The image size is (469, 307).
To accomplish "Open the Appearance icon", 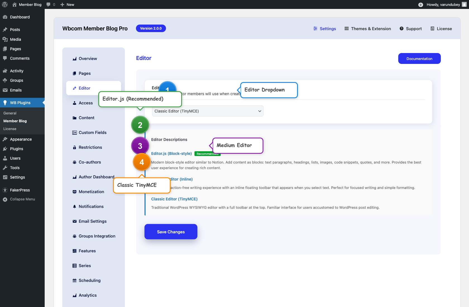I will click(6, 139).
